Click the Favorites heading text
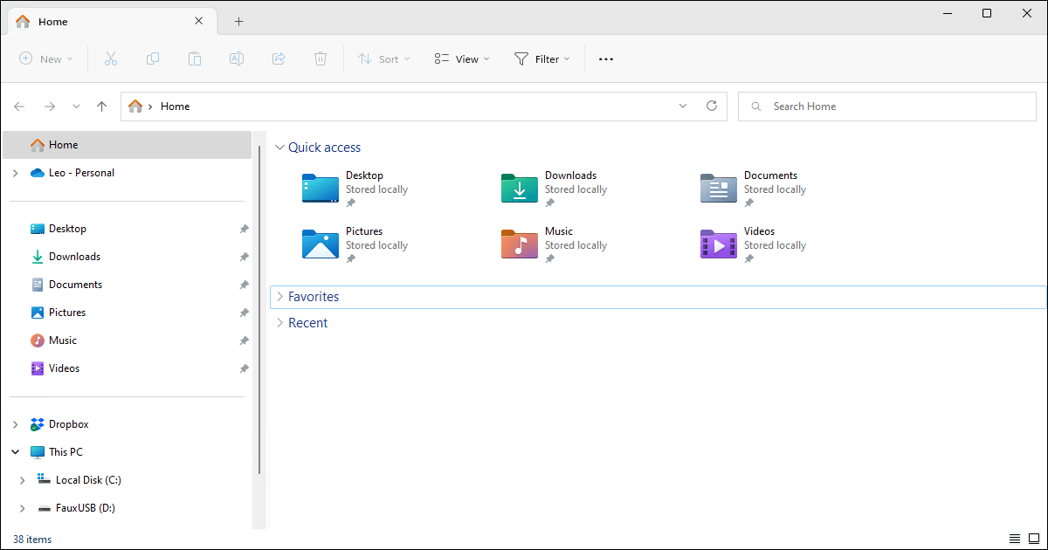This screenshot has width=1048, height=550. (314, 297)
